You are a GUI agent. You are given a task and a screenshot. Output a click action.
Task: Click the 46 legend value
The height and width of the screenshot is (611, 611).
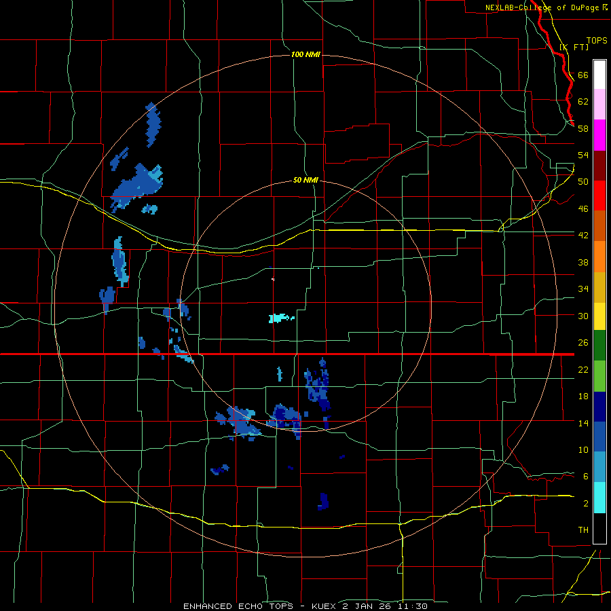(x=583, y=209)
